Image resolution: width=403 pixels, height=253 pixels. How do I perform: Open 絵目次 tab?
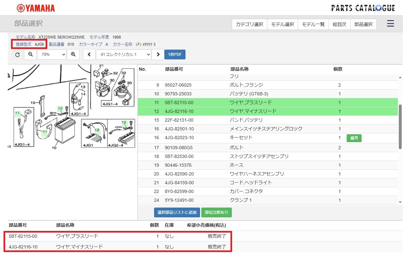click(x=340, y=24)
